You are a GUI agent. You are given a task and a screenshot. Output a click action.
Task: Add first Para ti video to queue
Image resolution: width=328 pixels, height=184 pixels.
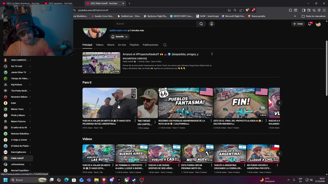click(x=134, y=96)
